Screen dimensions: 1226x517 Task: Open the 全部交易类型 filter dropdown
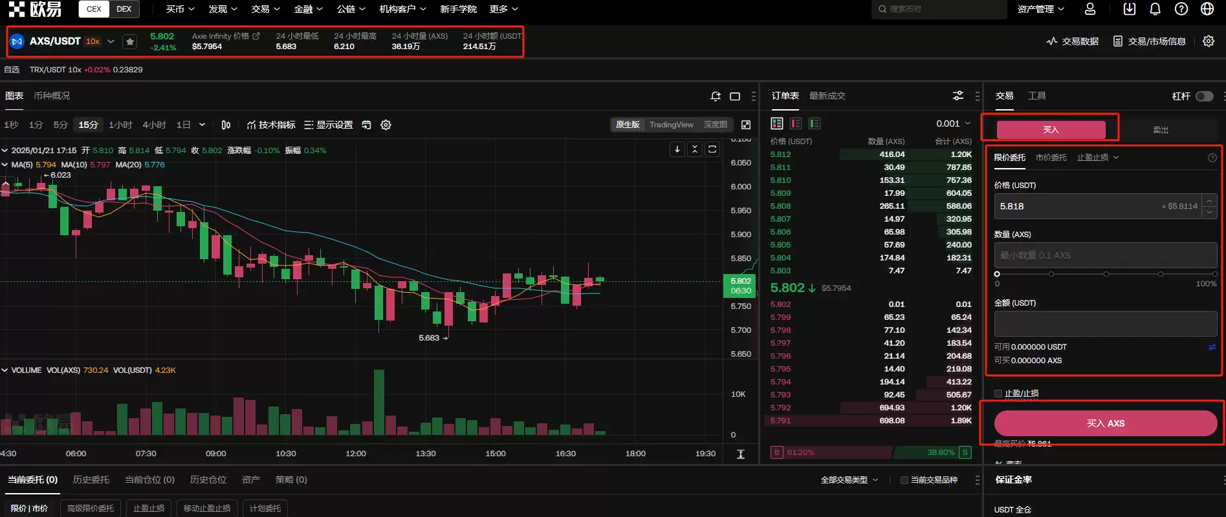(849, 480)
